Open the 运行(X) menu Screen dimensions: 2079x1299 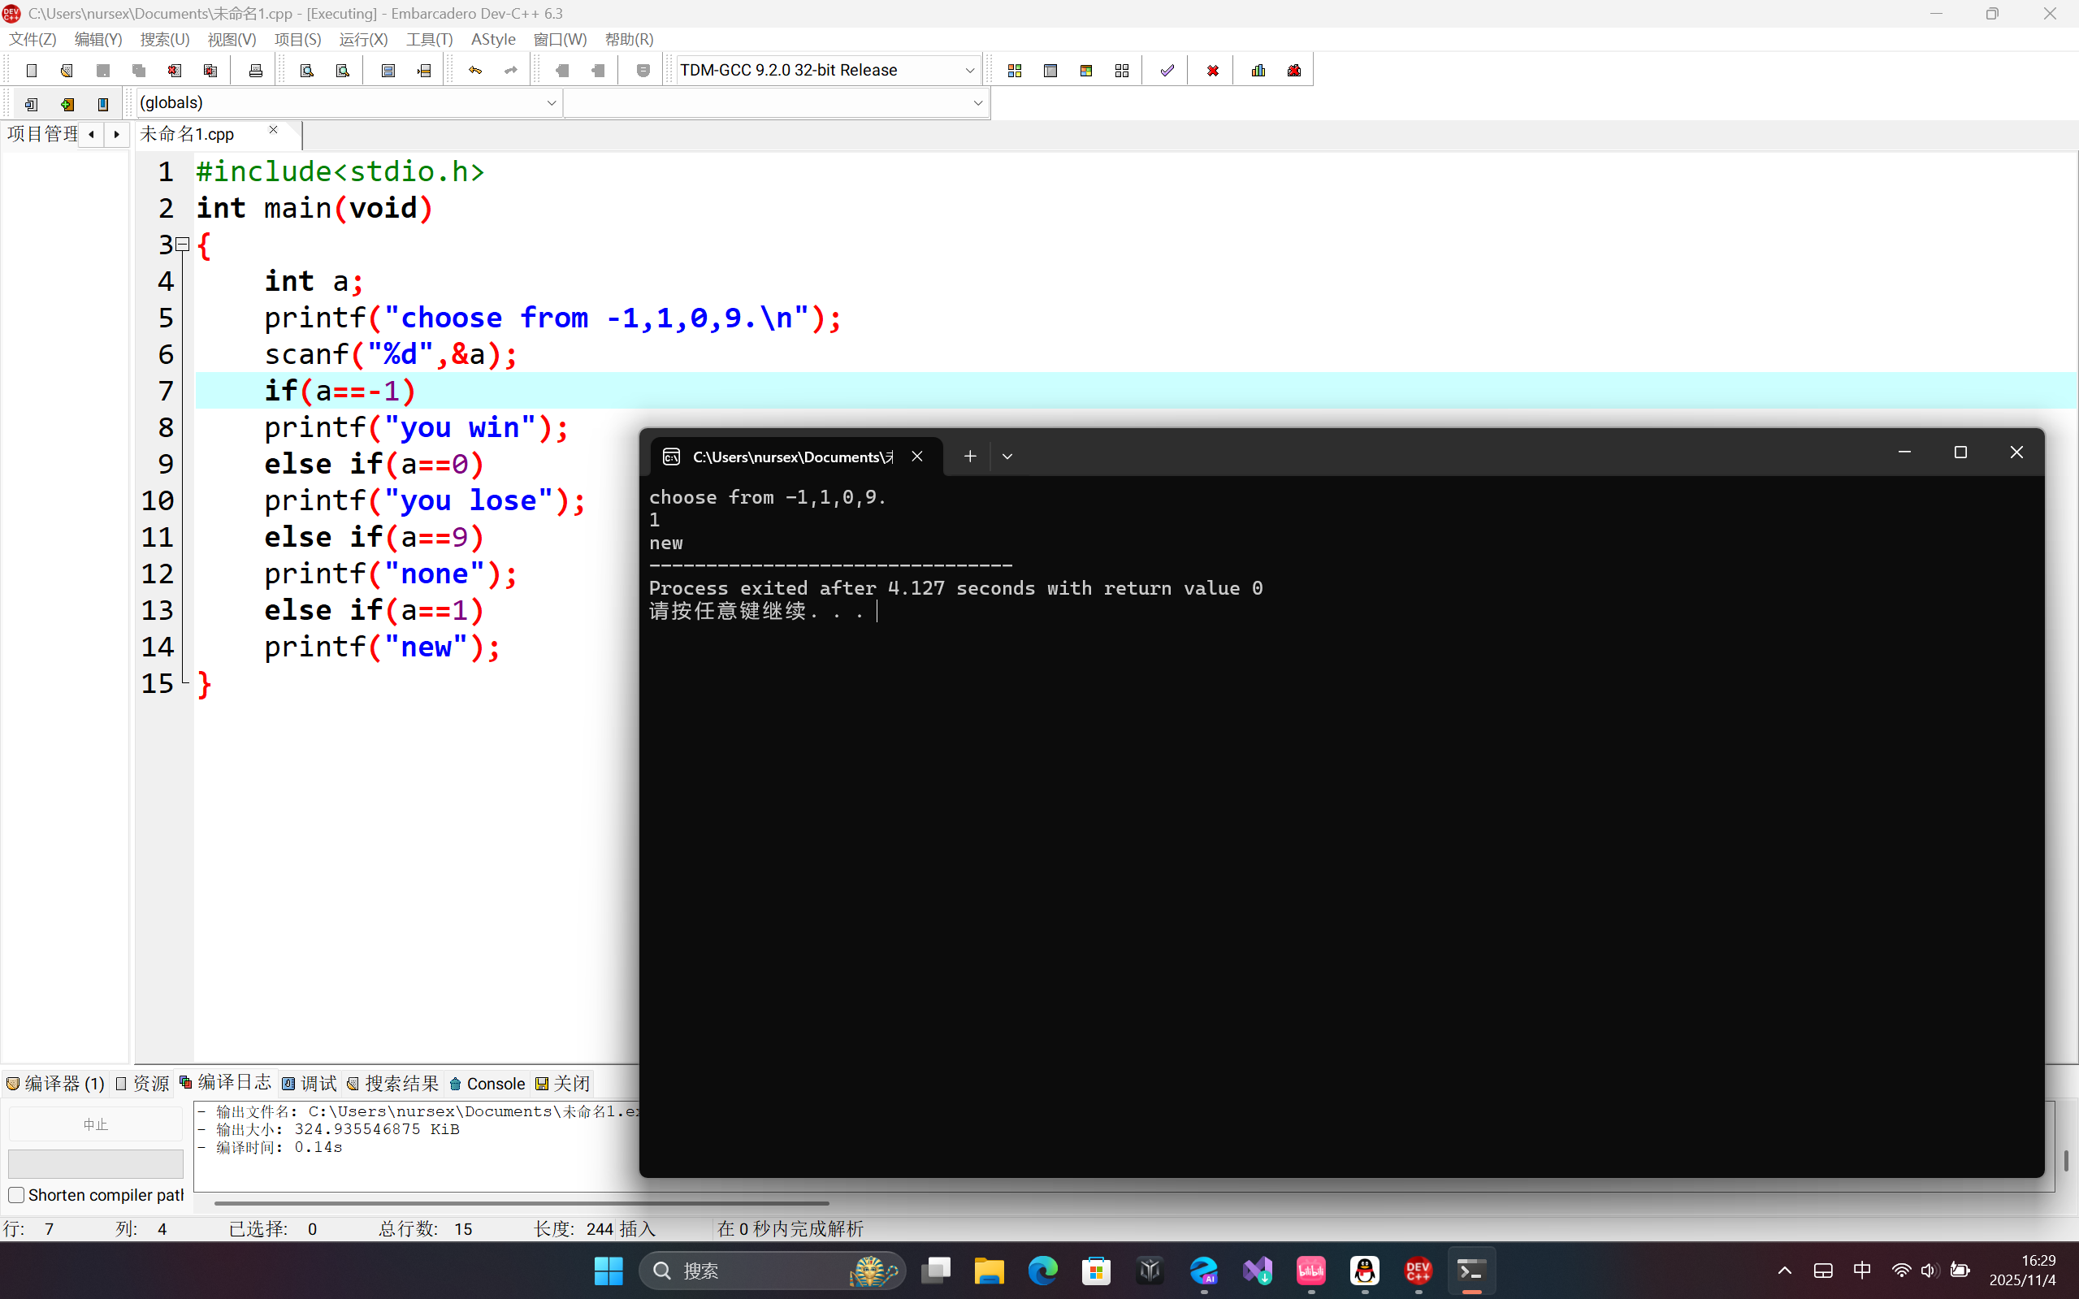363,40
